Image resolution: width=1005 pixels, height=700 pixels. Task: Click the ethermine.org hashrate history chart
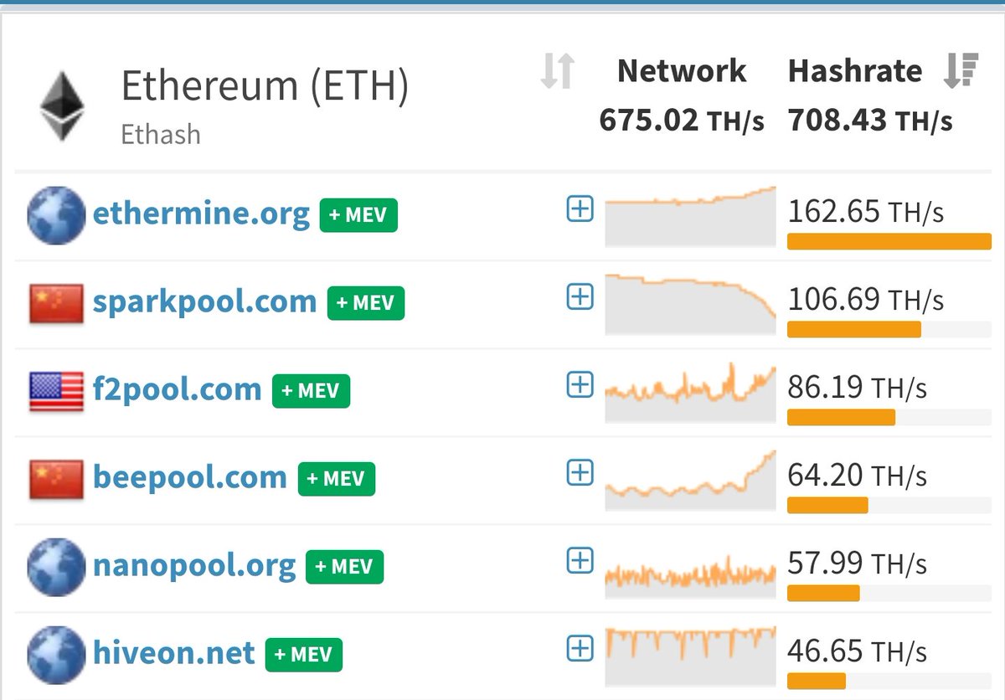(690, 216)
